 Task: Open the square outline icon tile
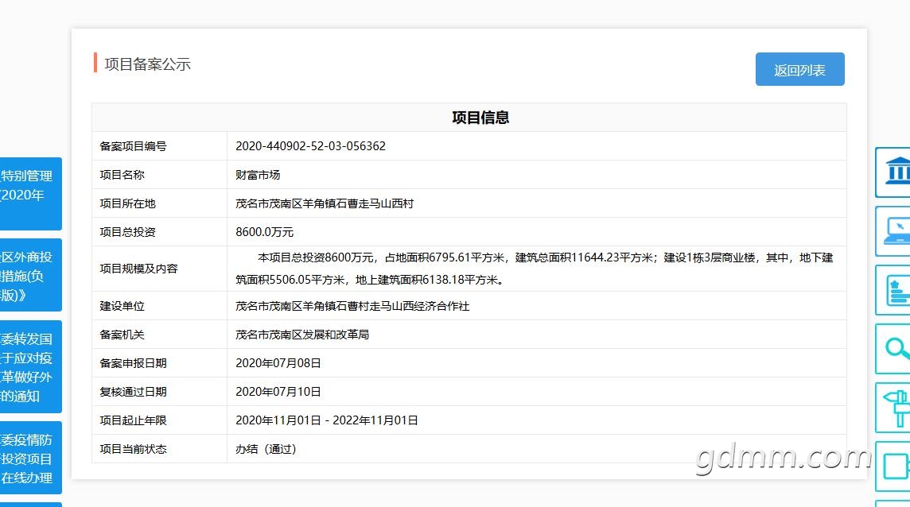click(892, 466)
